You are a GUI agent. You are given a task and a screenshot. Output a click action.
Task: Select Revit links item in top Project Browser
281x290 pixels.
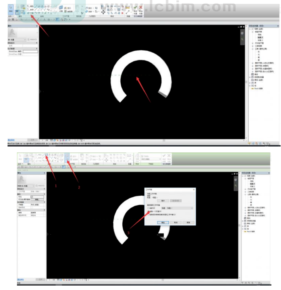click(258, 89)
